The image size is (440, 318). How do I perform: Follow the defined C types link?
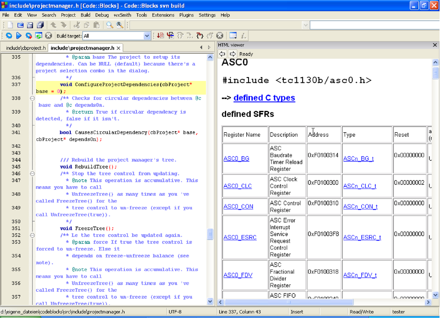(x=264, y=98)
